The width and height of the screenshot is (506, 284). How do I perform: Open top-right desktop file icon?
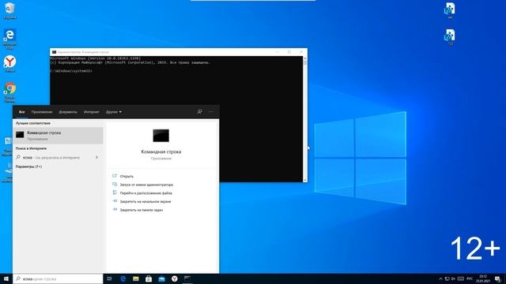(x=450, y=10)
